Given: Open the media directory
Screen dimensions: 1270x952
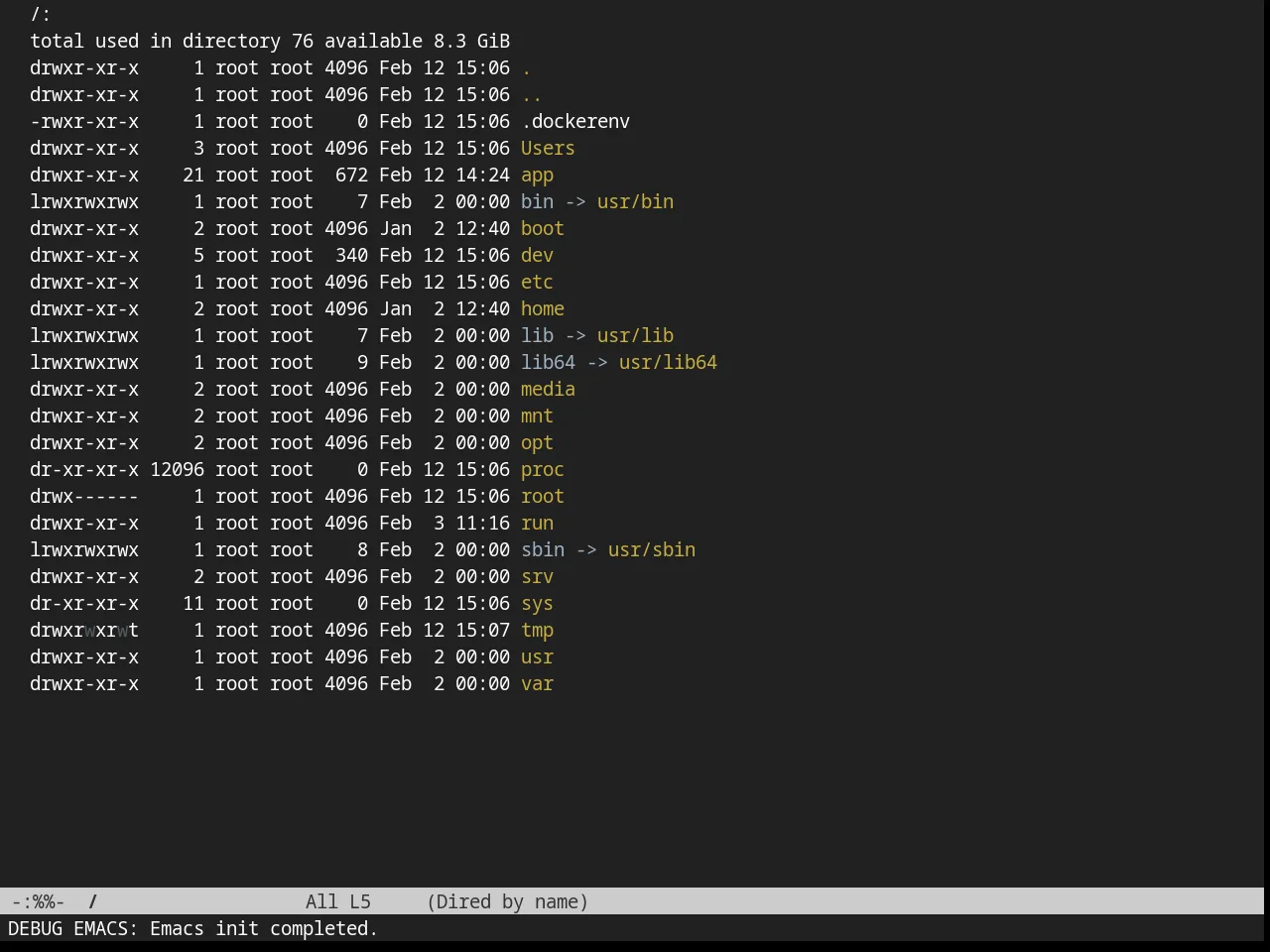Looking at the screenshot, I should [x=548, y=389].
